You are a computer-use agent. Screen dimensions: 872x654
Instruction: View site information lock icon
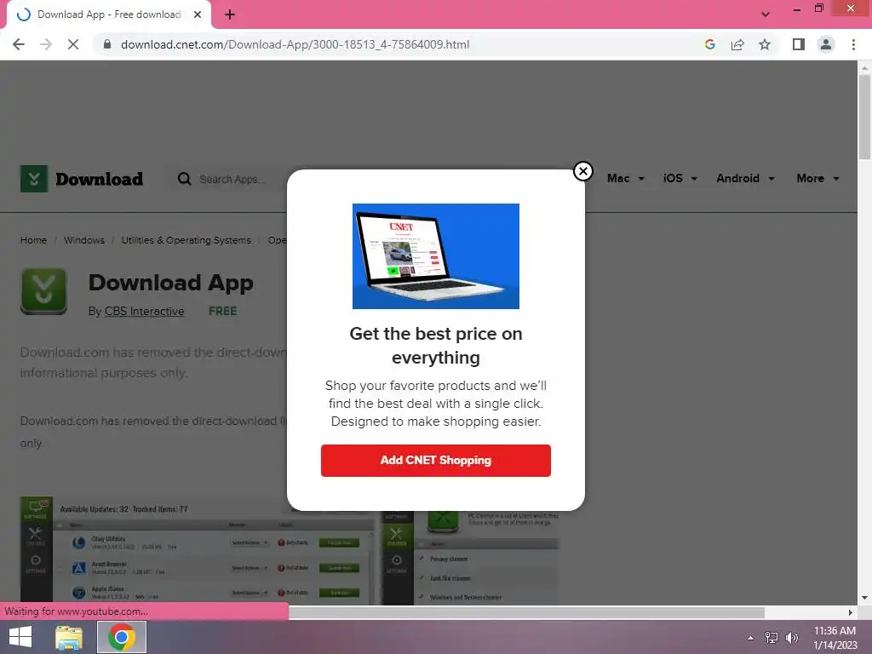[x=107, y=44]
